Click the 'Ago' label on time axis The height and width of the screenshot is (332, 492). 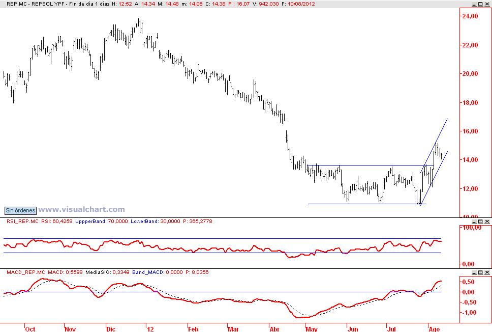pos(434,329)
